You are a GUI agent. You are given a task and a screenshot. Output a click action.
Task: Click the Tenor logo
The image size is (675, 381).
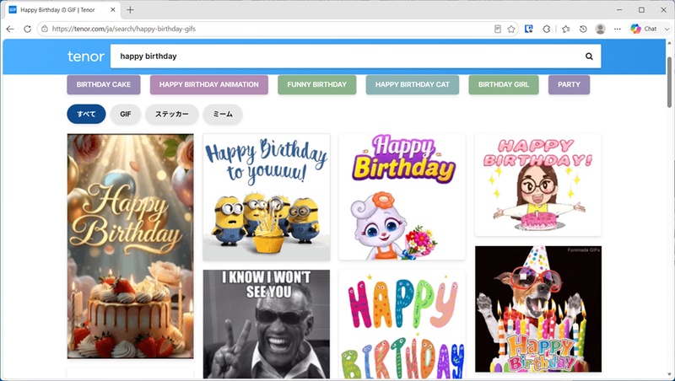tap(86, 56)
